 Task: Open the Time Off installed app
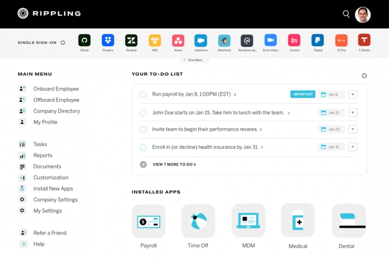pos(198,221)
